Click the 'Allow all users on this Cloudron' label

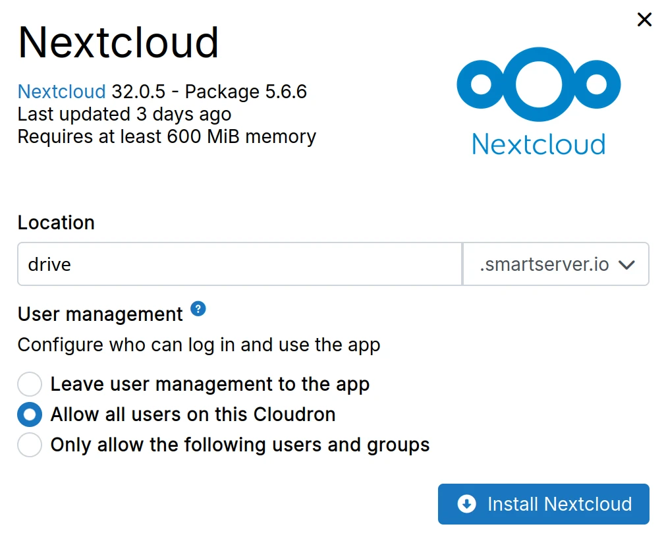coord(193,414)
